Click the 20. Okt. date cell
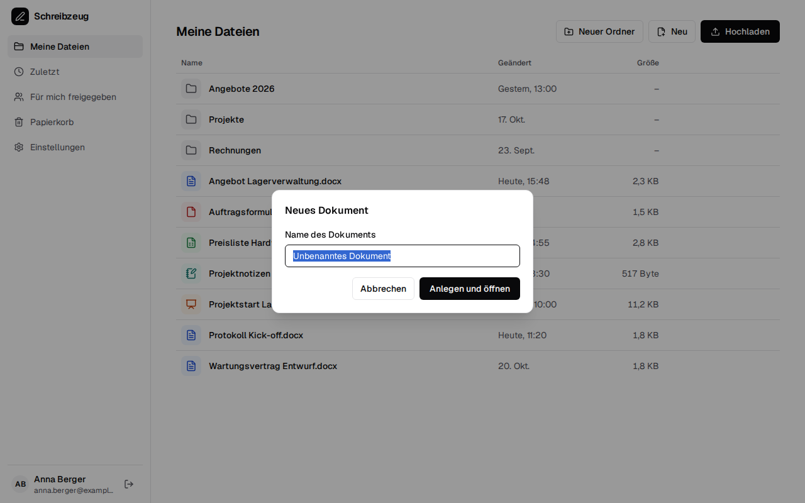Image resolution: width=805 pixels, height=503 pixels. tap(514, 366)
